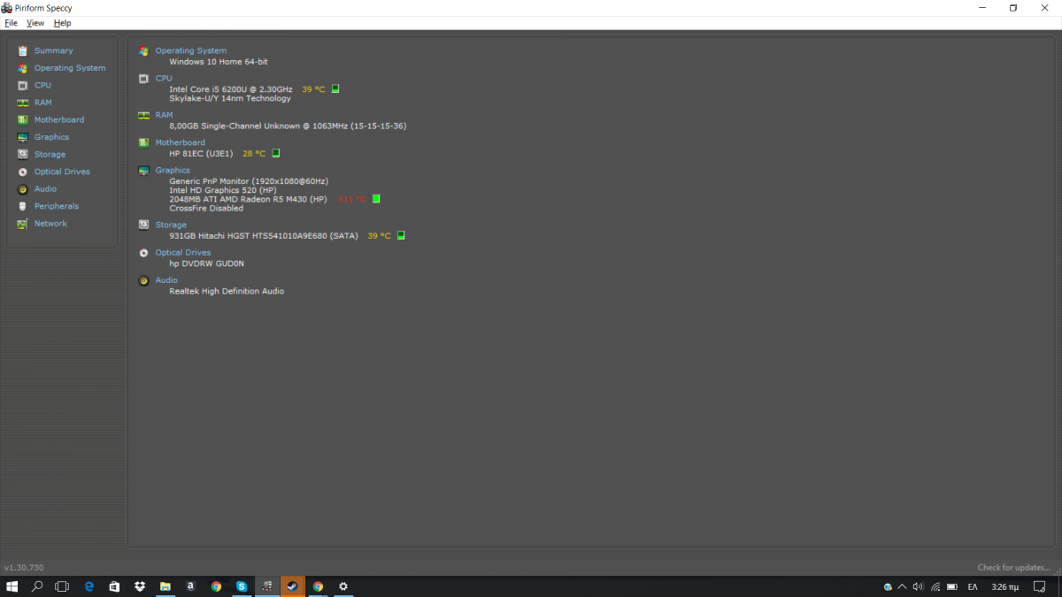Click 'Intel Core i5 6200U @ 2.30GHz' text
1062x597 pixels.
tap(231, 89)
